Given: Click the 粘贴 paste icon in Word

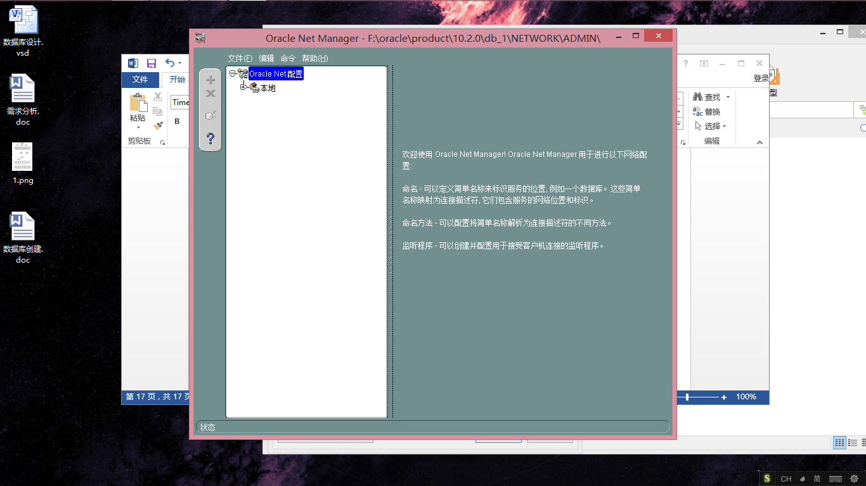Looking at the screenshot, I should 138,103.
